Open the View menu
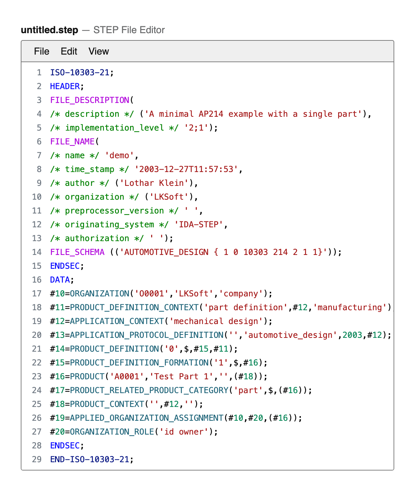Viewport: 415px width, 494px height. point(99,51)
